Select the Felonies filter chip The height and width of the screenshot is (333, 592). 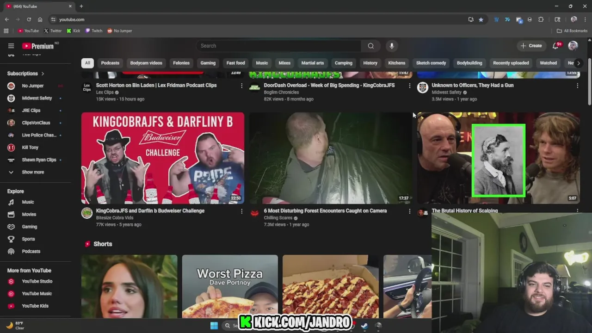click(181, 63)
